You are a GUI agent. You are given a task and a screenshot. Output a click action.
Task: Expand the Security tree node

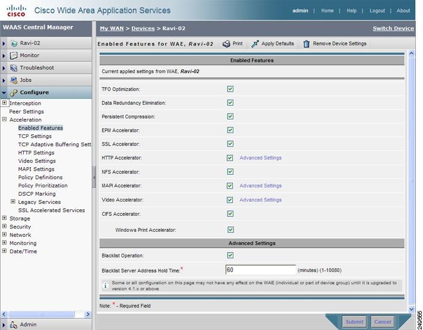pyautogui.click(x=4, y=226)
